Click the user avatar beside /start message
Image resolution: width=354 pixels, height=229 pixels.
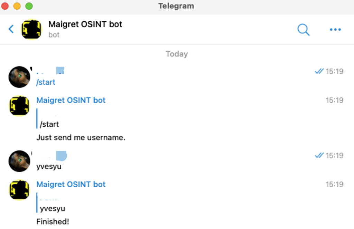pos(19,77)
